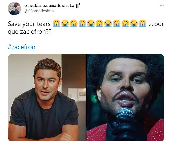Select the sixth crying emoji in the row
Viewport: 184px width, 141px height.
99,23
